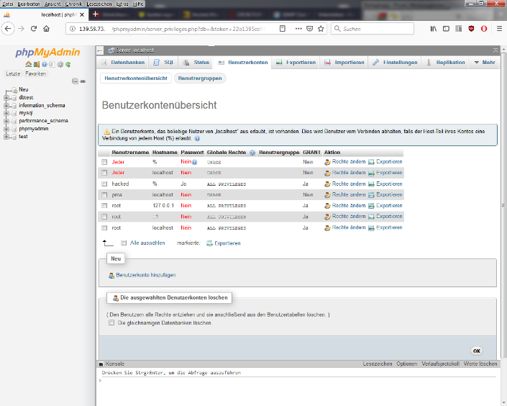Click the logout icon beside the home icon

pyautogui.click(x=36, y=65)
